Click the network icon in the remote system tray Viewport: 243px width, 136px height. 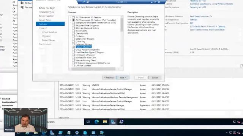coord(235,122)
